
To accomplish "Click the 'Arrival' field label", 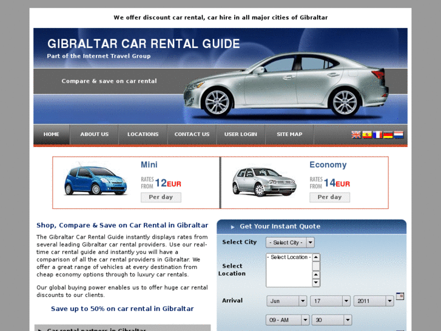I will 232,301.
